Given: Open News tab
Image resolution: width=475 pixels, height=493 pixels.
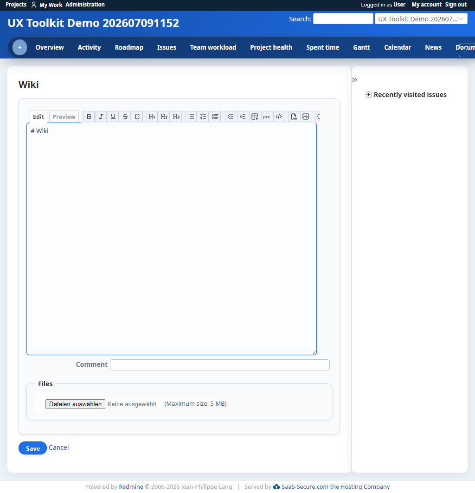Looking at the screenshot, I should tap(433, 47).
